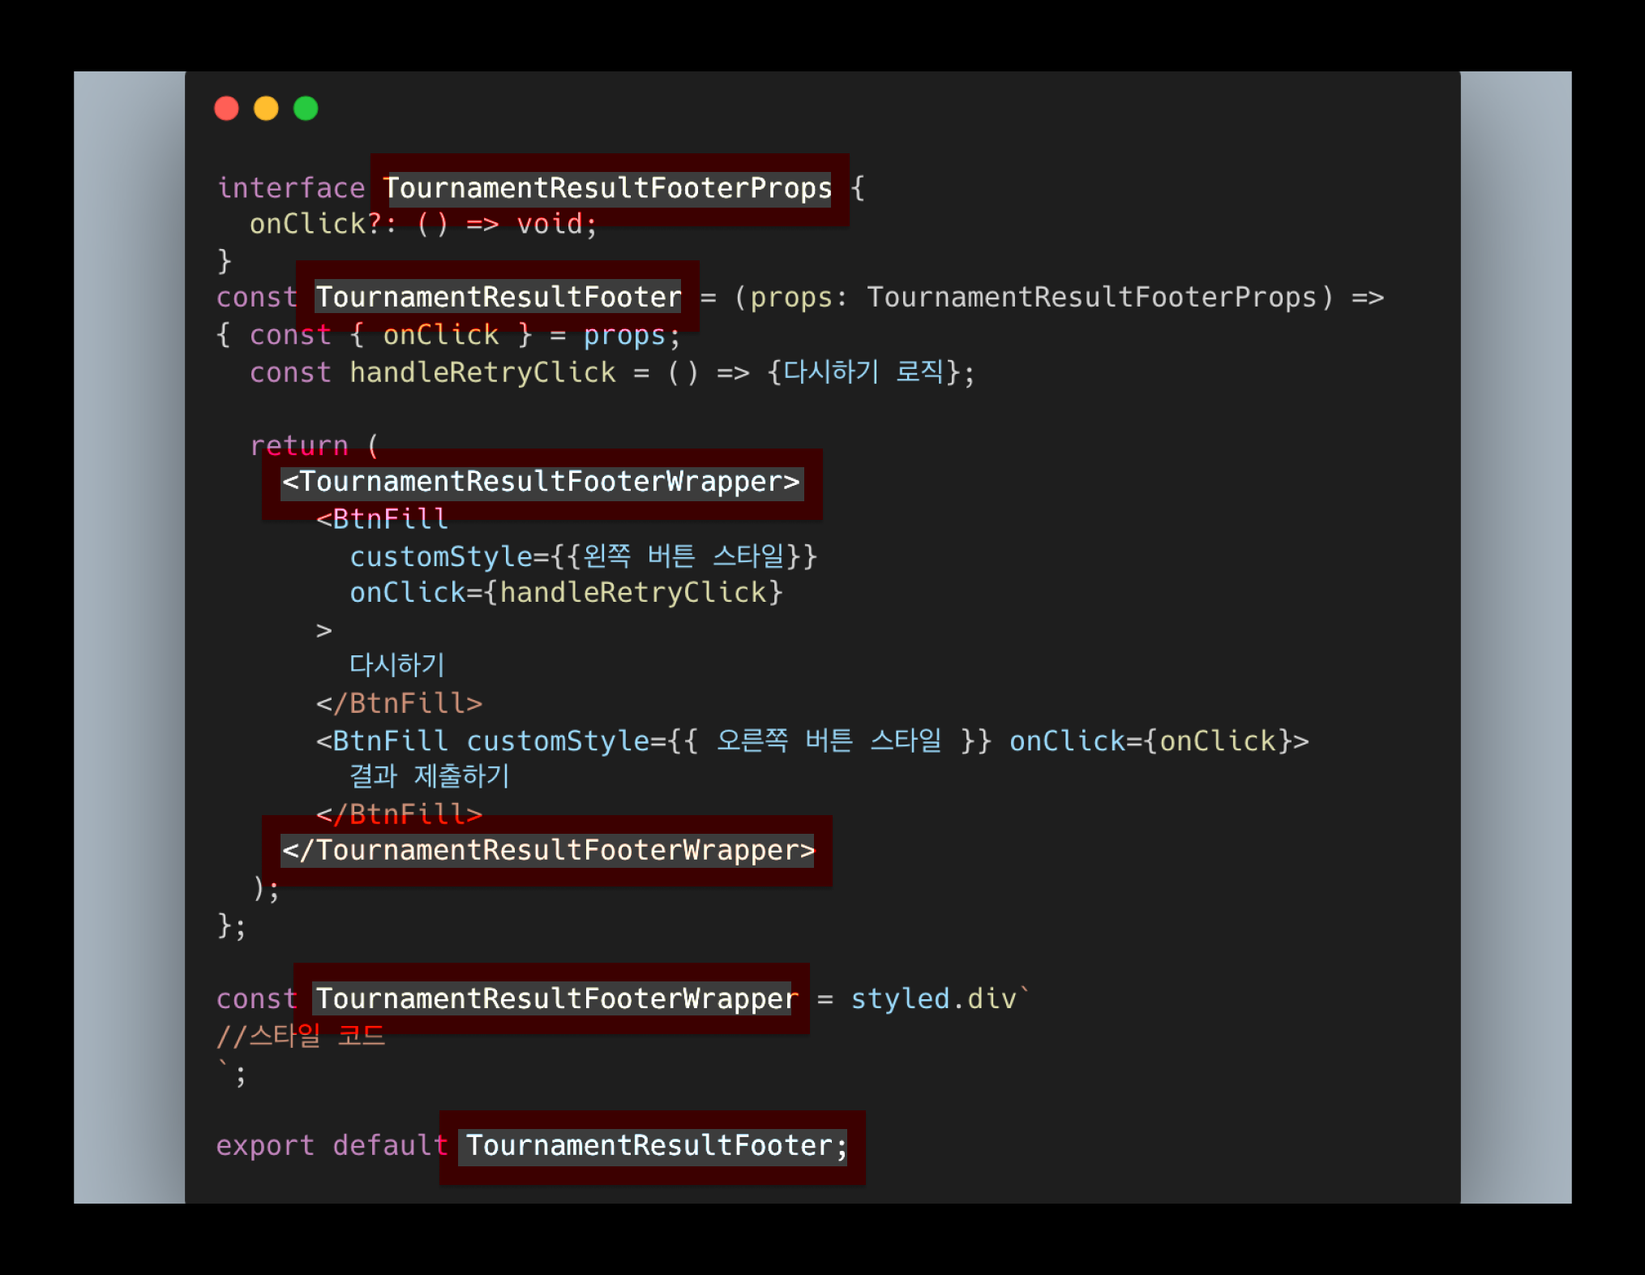
Task: Click the 'interface' keyword on first line
Action: point(291,188)
